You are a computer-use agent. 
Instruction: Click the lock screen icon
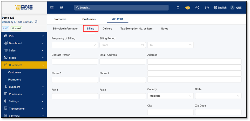tap(62, 7)
